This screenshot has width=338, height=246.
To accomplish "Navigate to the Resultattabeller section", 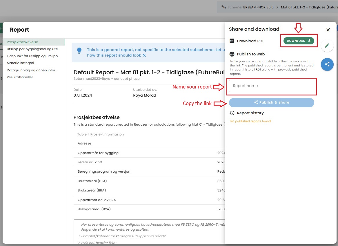I will pos(20,77).
